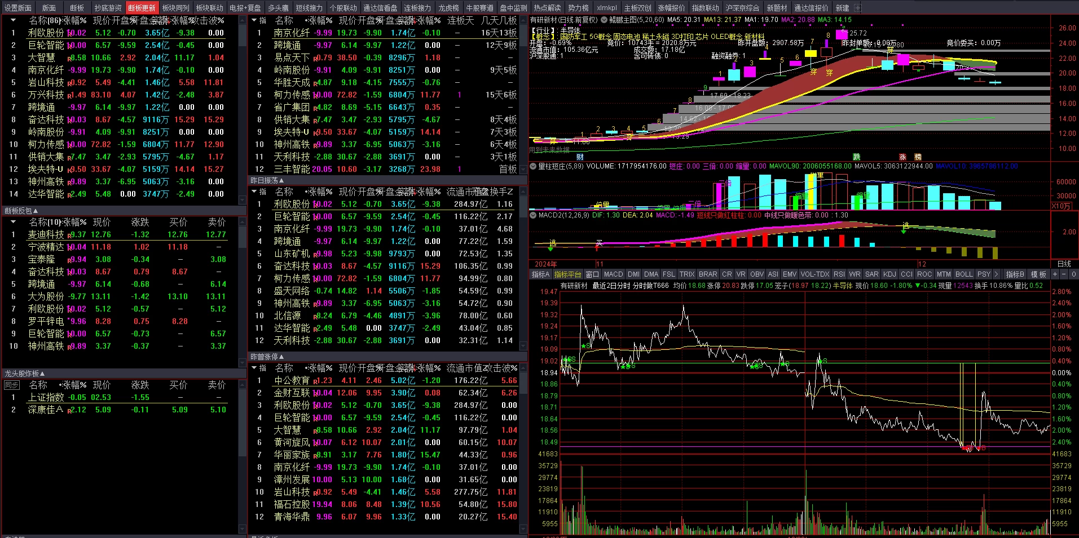The width and height of the screenshot is (1079, 538).
Task: Select the 指标平台 button
Action: coord(567,274)
